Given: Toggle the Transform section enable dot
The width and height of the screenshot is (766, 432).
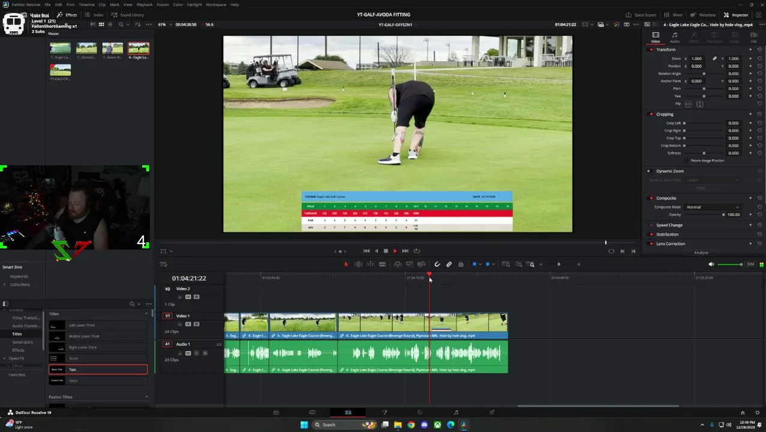Looking at the screenshot, I should point(651,49).
